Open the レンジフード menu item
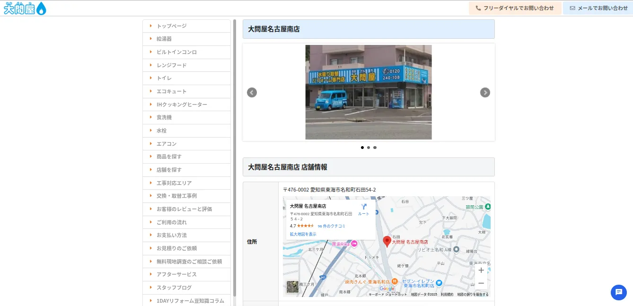 (186, 65)
